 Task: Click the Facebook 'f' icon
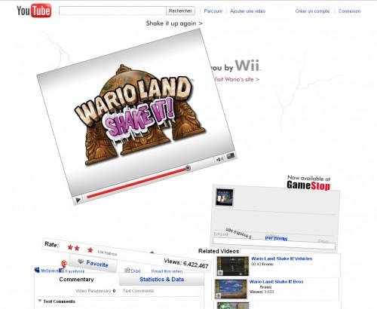coord(61,271)
